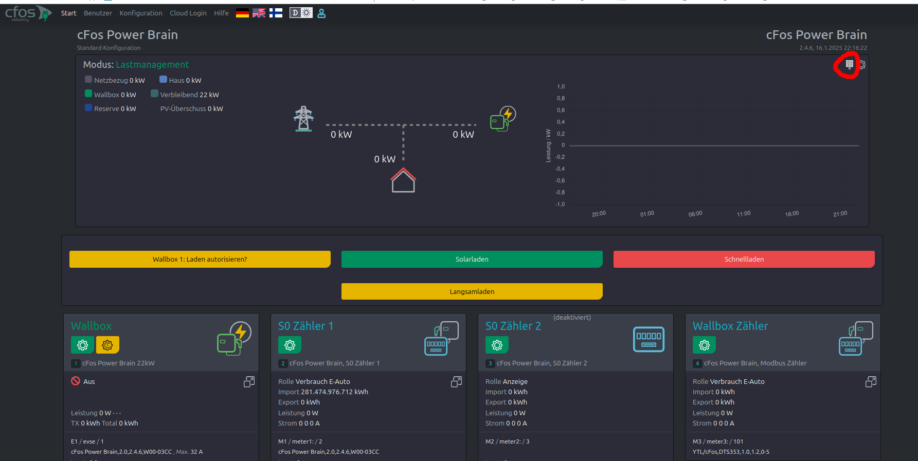This screenshot has height=461, width=918.
Task: Open the keypad icon in Lastmanagement panel
Action: tap(850, 65)
